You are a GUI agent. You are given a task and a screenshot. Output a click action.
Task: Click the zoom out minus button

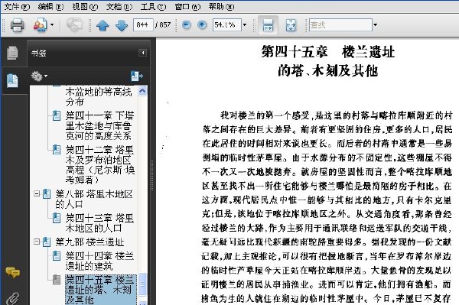(x=186, y=25)
